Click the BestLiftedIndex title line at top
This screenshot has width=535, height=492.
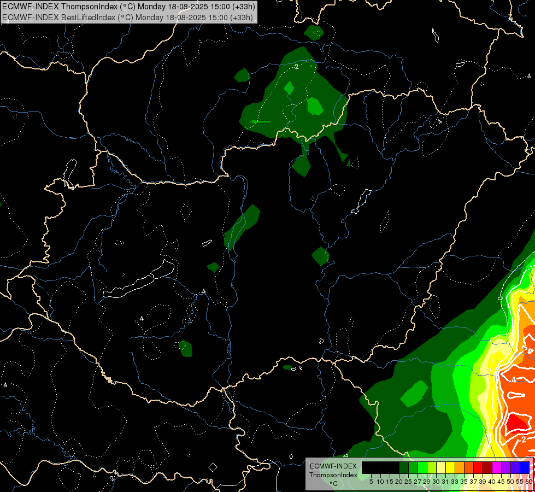coord(128,17)
